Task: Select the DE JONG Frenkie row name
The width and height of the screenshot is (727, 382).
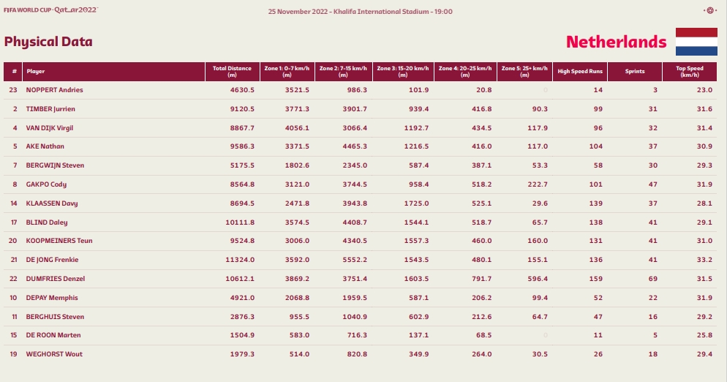Action: 52,260
